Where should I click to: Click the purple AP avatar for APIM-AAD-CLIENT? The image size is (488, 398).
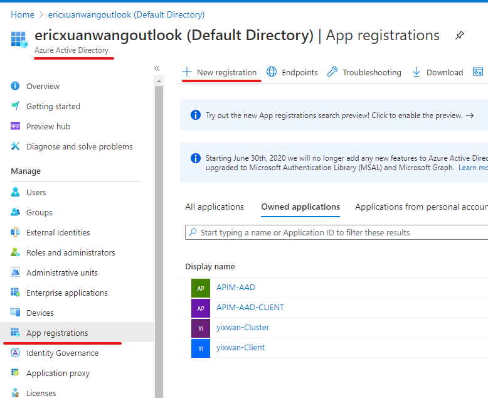201,308
